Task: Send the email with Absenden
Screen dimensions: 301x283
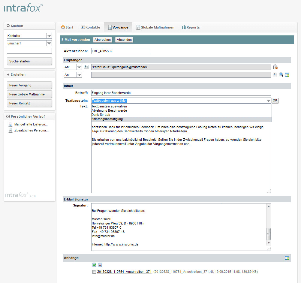Action: click(x=124, y=40)
